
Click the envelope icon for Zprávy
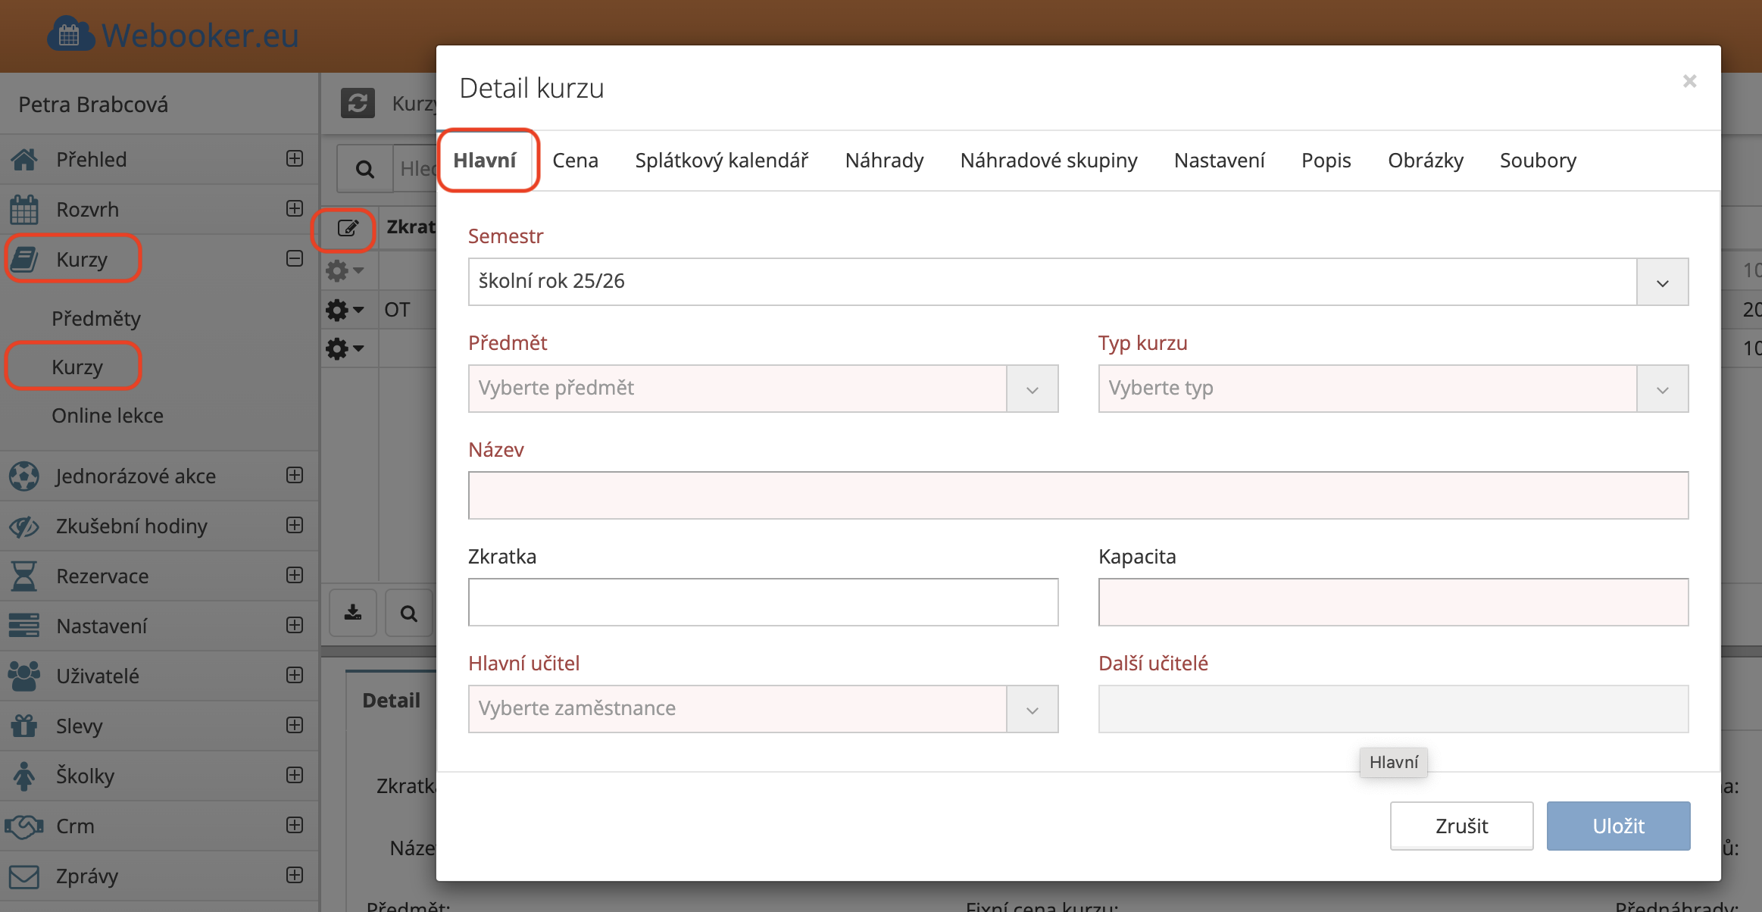coord(24,876)
